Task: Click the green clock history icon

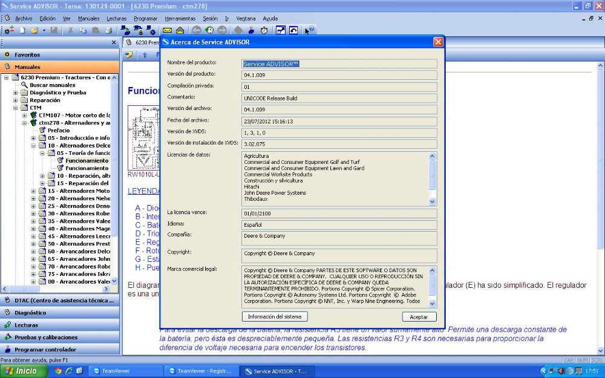Action: coord(209,30)
